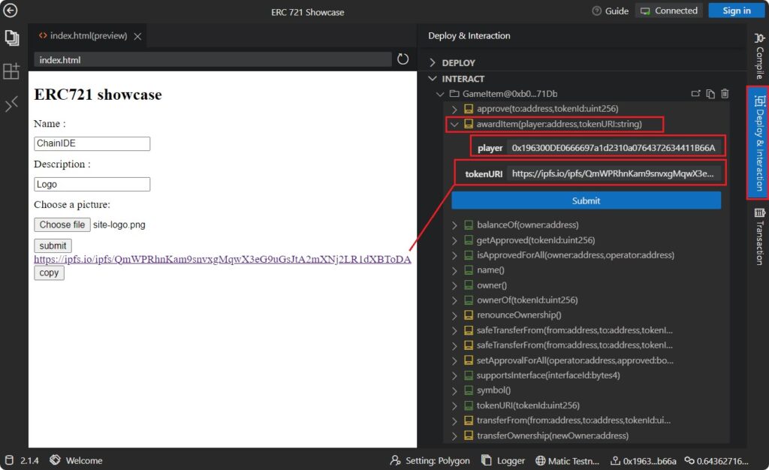Open the generated IPFS link

tap(222, 259)
